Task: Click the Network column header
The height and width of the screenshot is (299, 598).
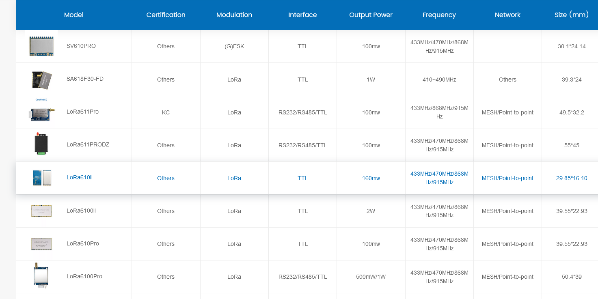Action: pyautogui.click(x=507, y=15)
